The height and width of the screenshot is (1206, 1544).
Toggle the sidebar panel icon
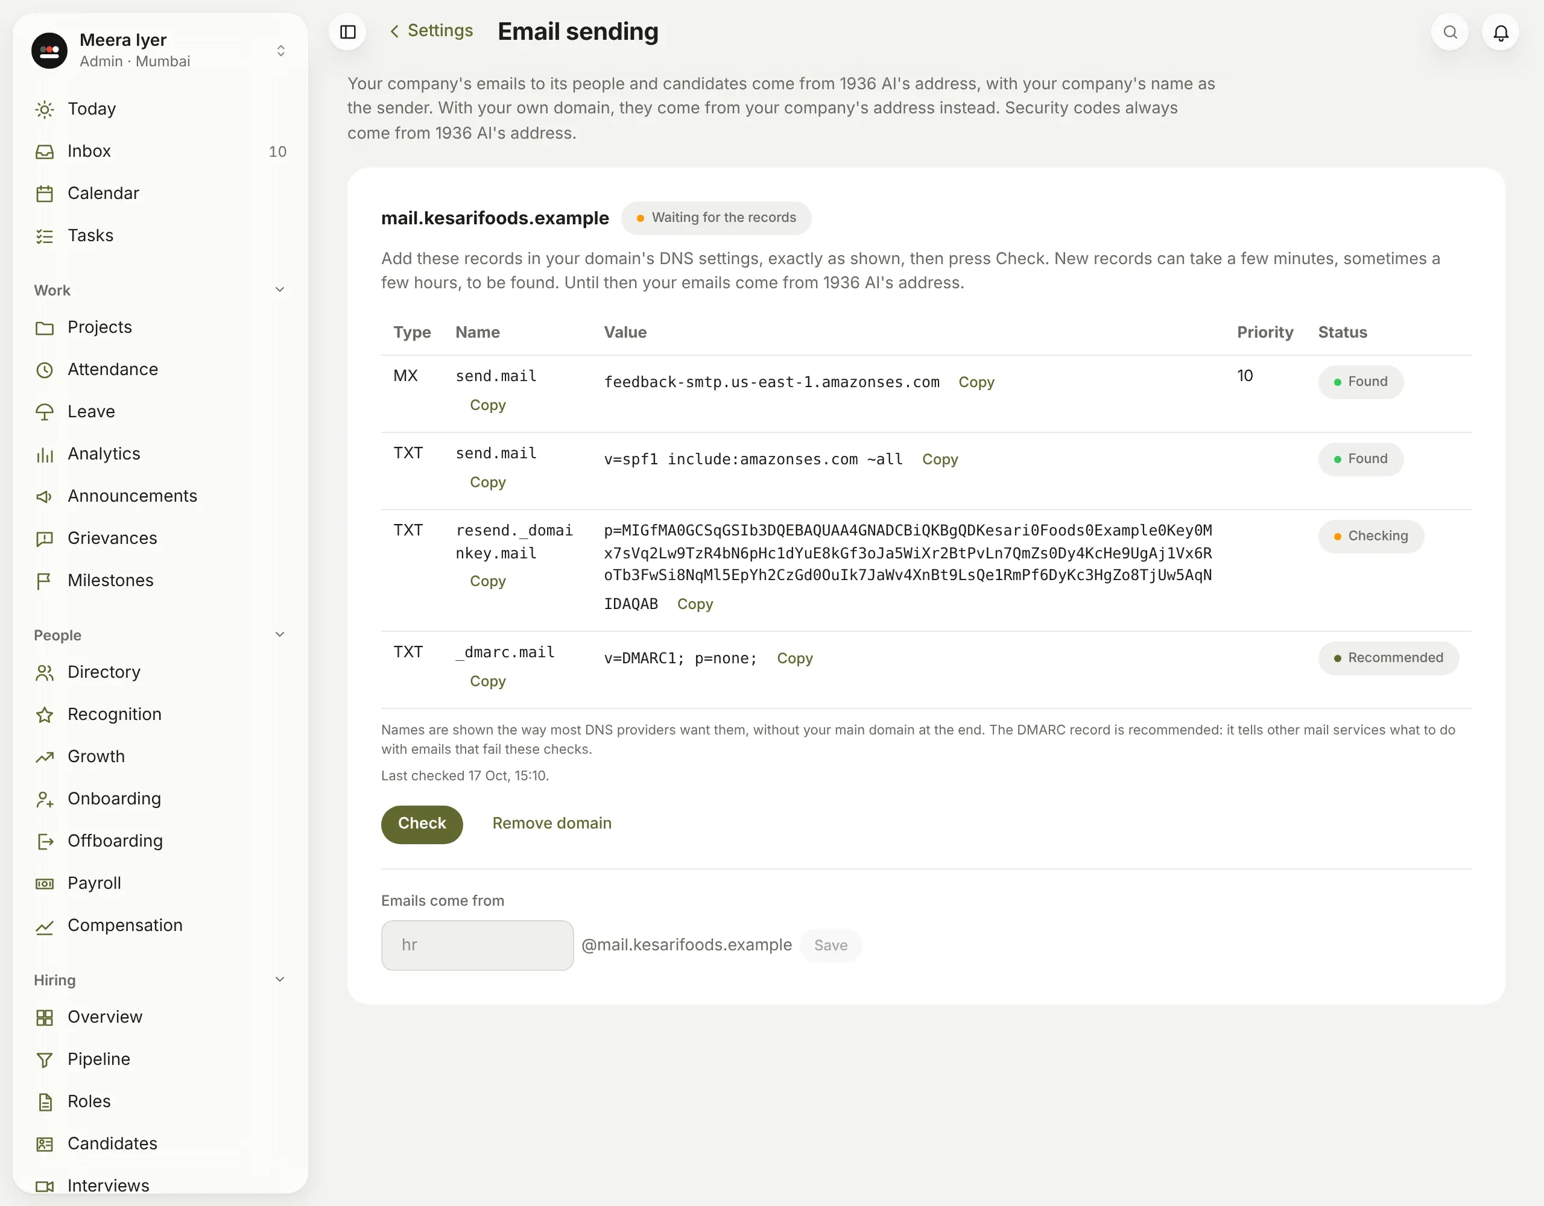click(x=348, y=32)
